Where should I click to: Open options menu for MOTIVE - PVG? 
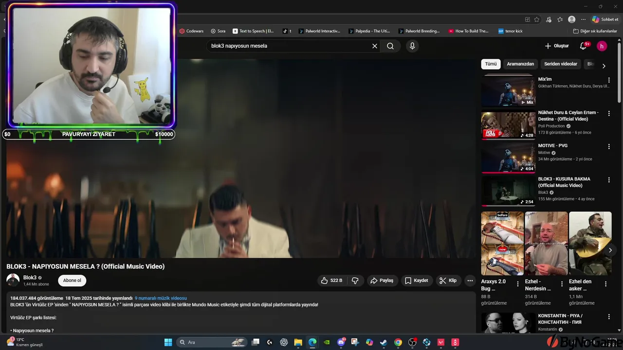608,146
